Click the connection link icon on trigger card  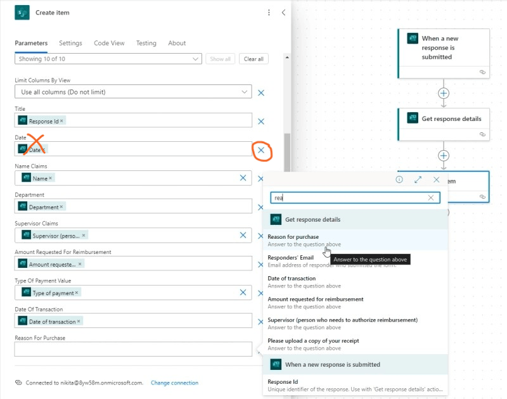pyautogui.click(x=482, y=72)
